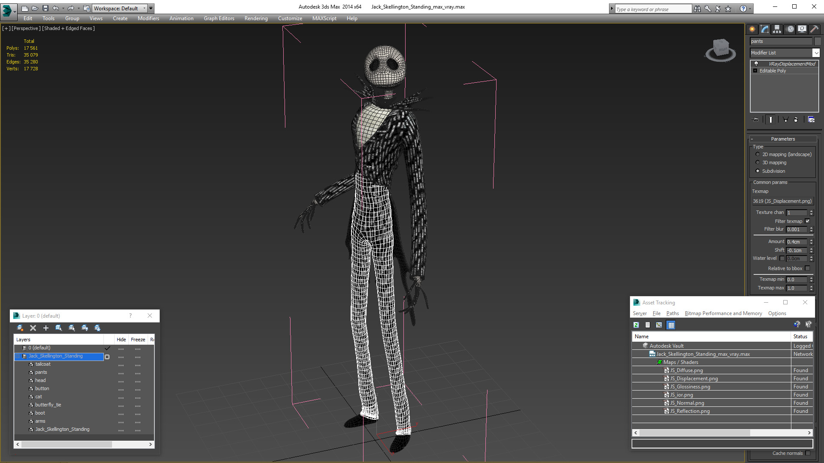Click Freeze/Unfreeze All Layers icon
This screenshot has width=824, height=463.
[x=97, y=328]
